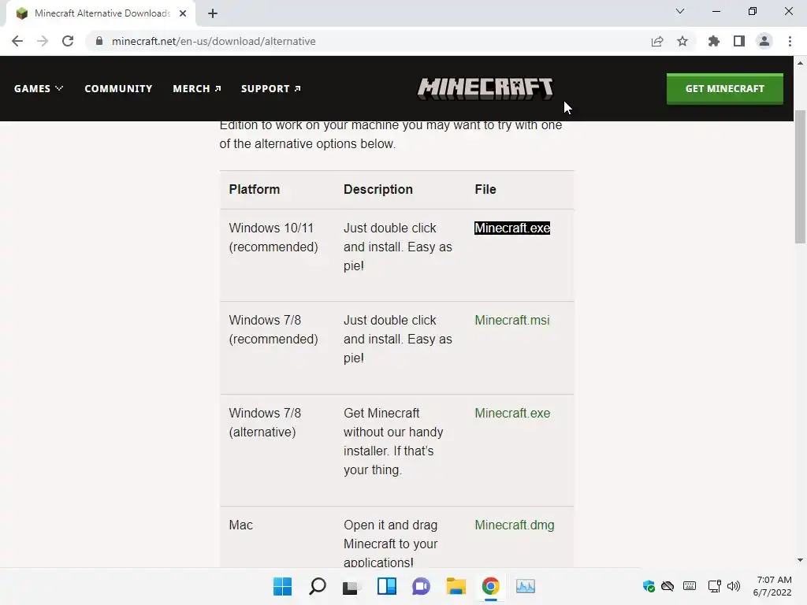
Task: Click the Minecraft logo
Action: point(485,88)
